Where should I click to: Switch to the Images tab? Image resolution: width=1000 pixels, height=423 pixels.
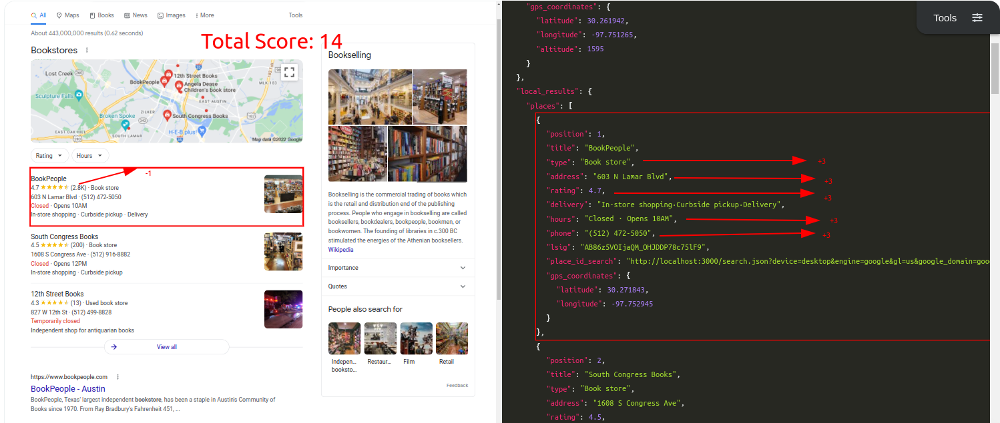click(172, 15)
